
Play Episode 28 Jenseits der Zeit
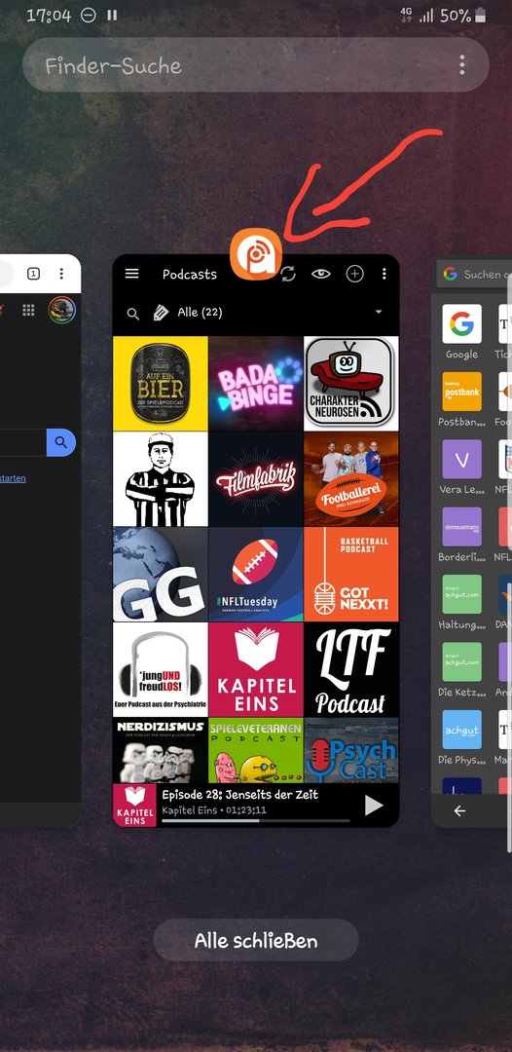(373, 806)
